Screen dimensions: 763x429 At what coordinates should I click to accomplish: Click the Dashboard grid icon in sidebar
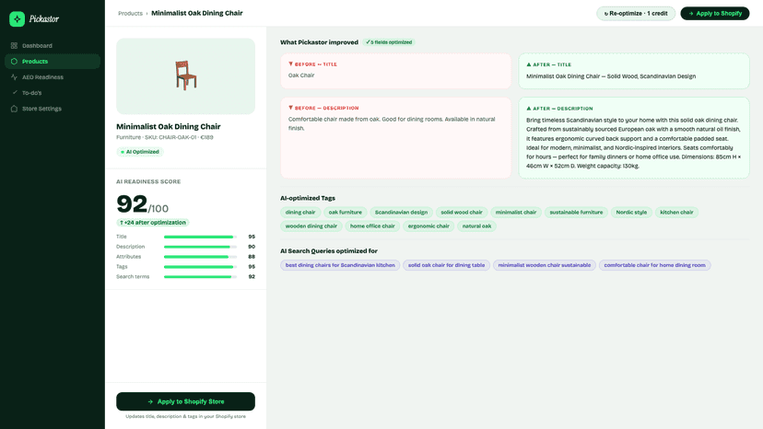(14, 46)
